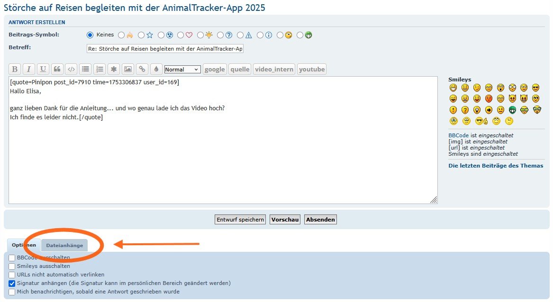Switch to the Optionen tab

[24, 245]
